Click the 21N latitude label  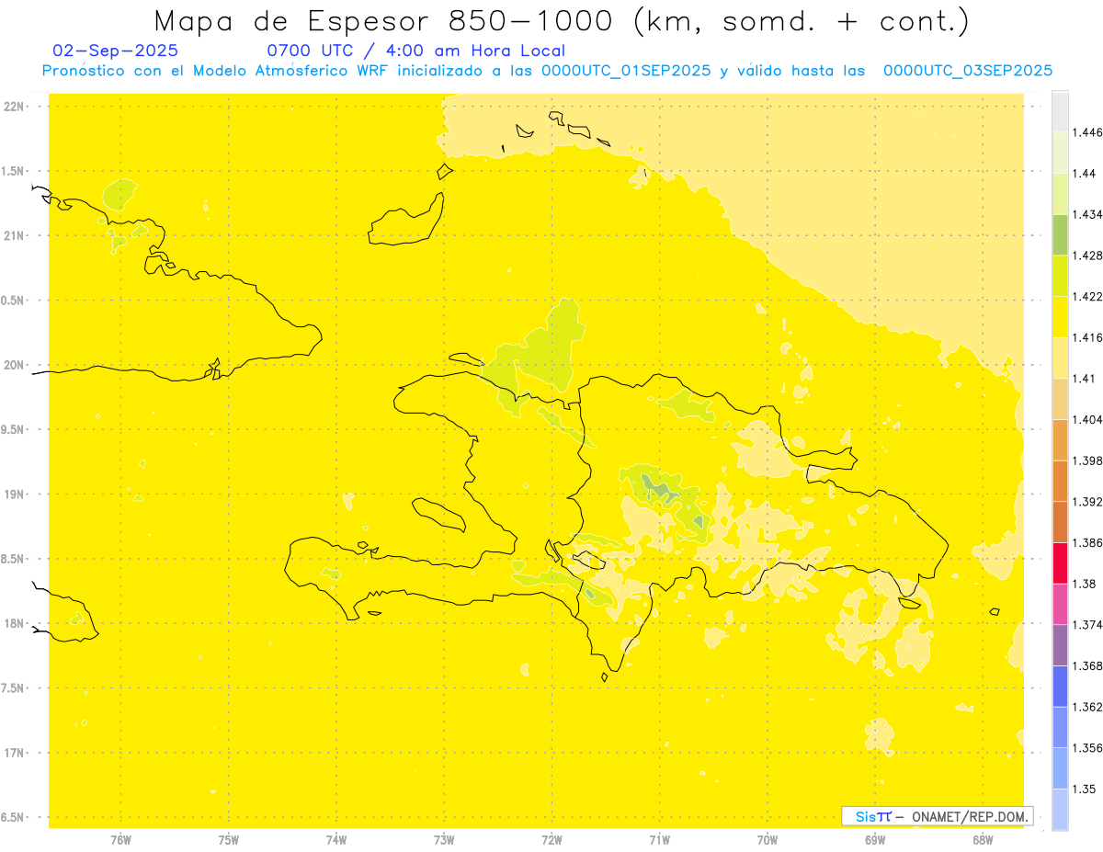(13, 236)
